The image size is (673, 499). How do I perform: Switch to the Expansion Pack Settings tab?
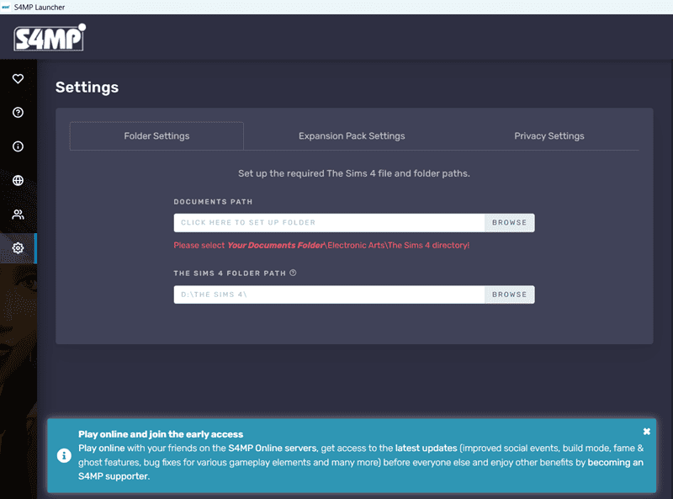pyautogui.click(x=352, y=136)
